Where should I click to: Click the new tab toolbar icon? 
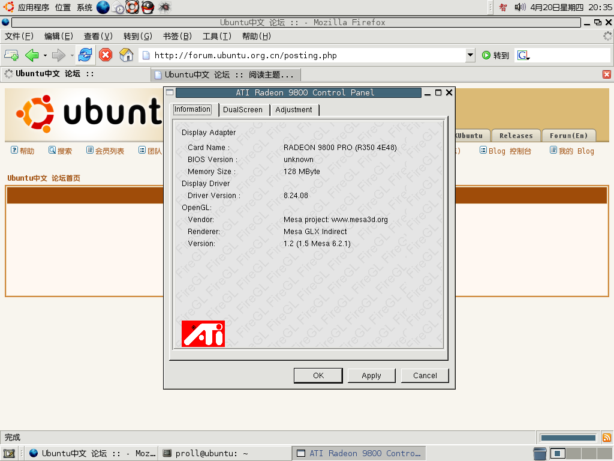[11, 55]
